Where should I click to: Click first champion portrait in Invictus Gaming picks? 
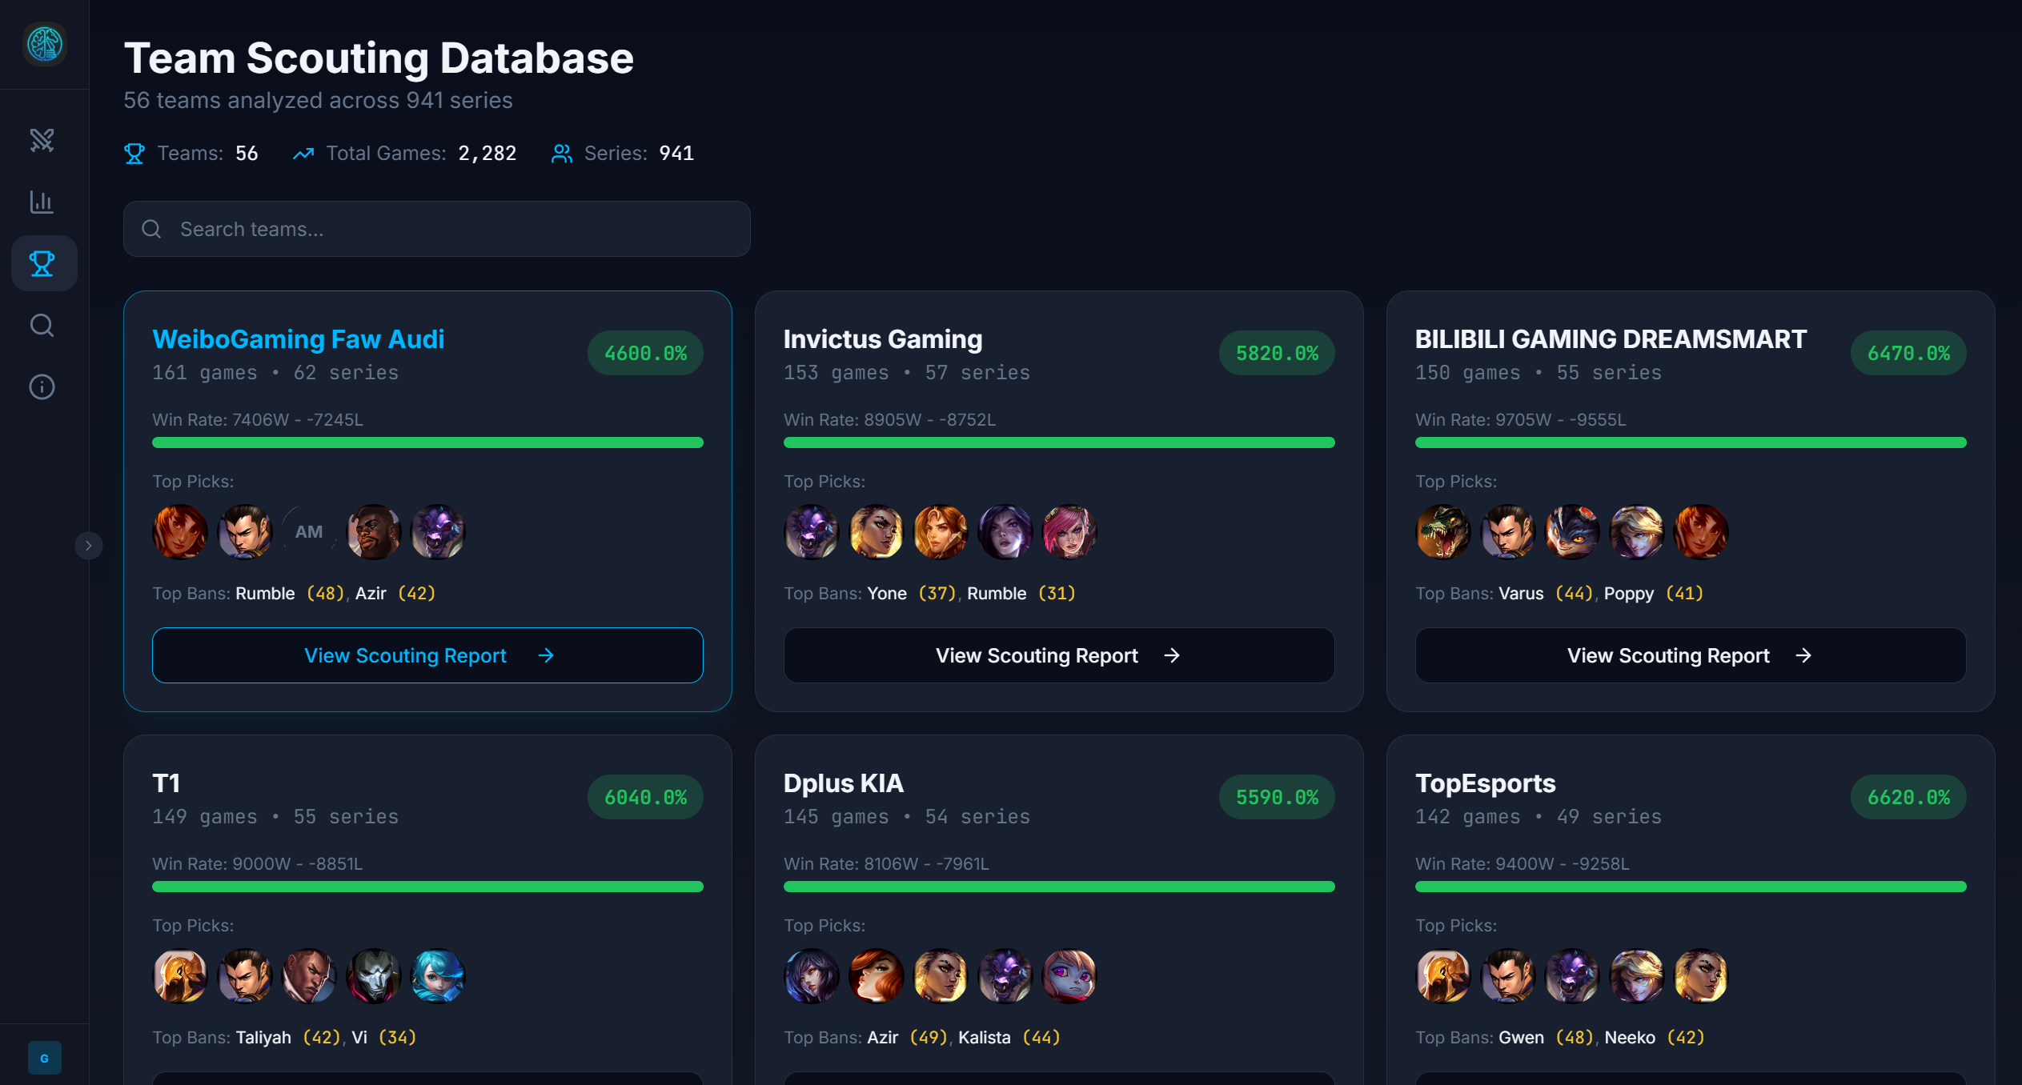811,532
